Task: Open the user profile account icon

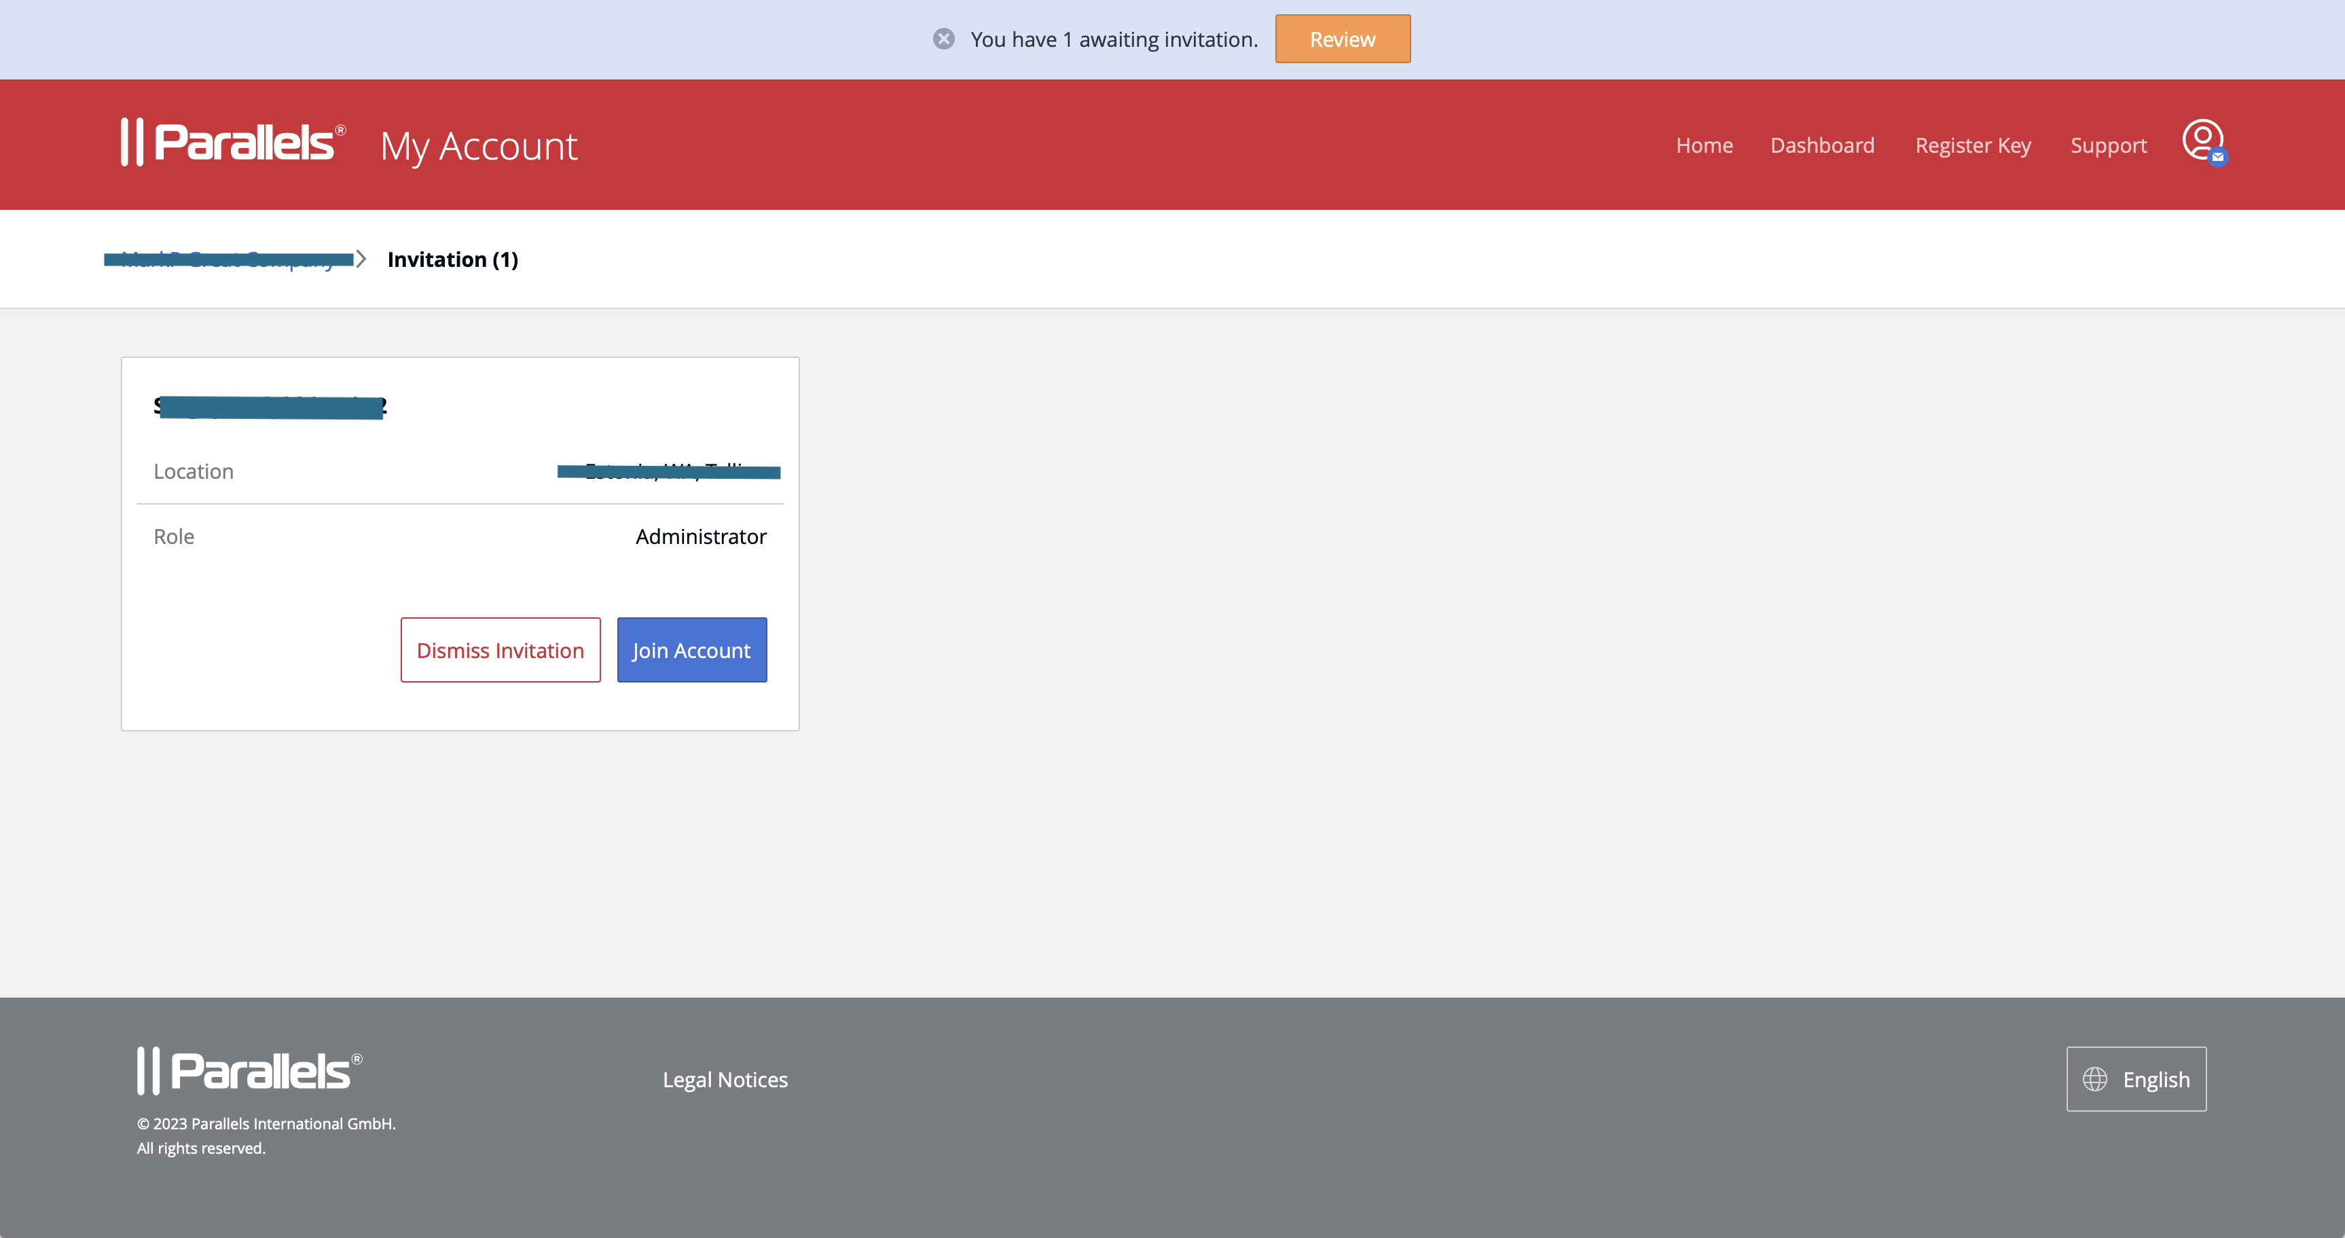Action: pyautogui.click(x=2204, y=142)
